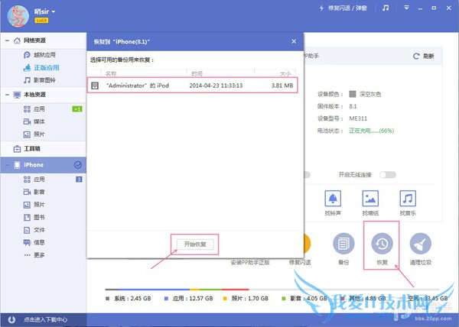Click the 清理垃圾 broom icon

tap(420, 244)
